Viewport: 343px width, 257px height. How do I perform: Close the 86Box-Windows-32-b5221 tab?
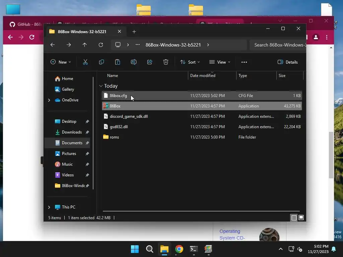tap(120, 31)
